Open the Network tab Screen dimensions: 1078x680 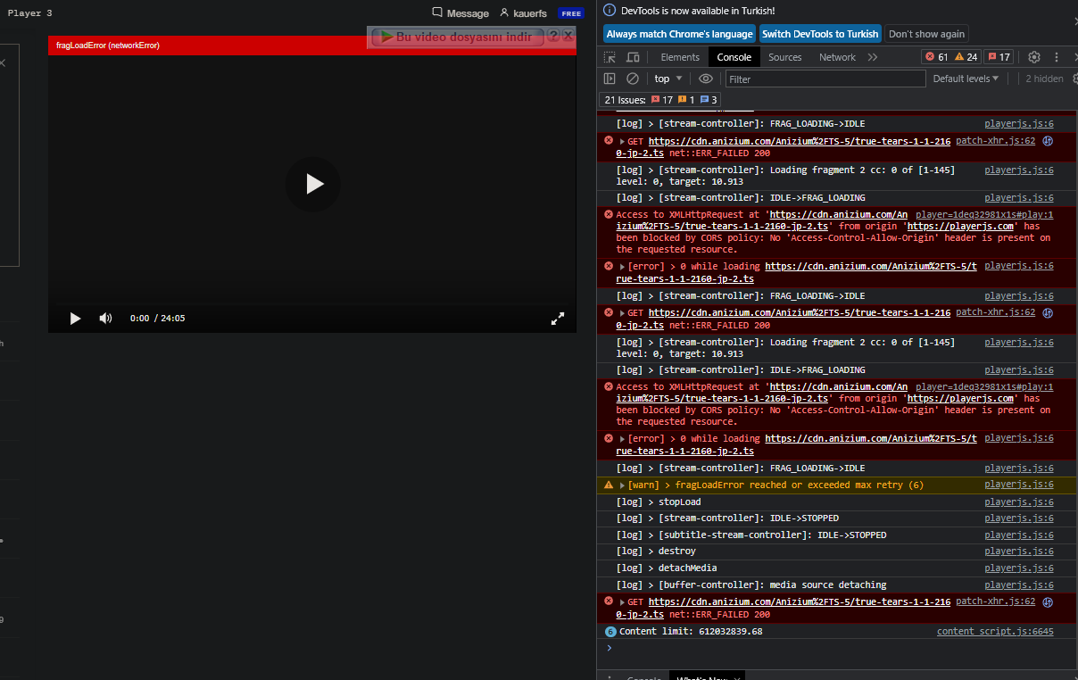tap(837, 57)
